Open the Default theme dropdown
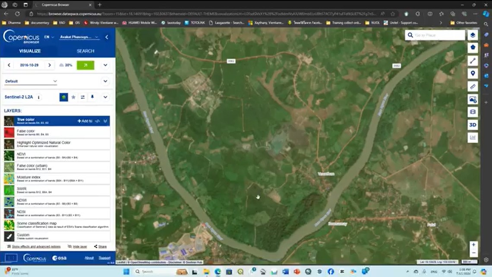The width and height of the screenshot is (492, 277). 31,81
